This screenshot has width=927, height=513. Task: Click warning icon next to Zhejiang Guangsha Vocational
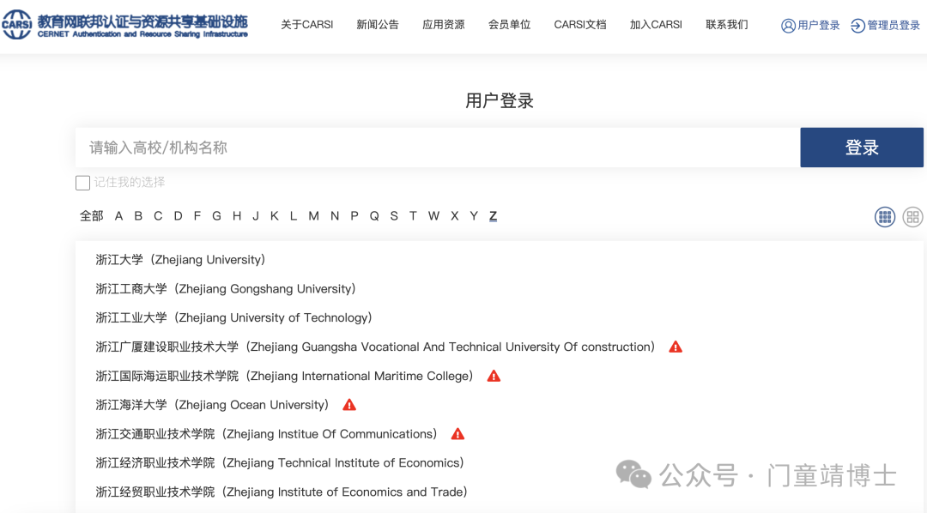676,347
